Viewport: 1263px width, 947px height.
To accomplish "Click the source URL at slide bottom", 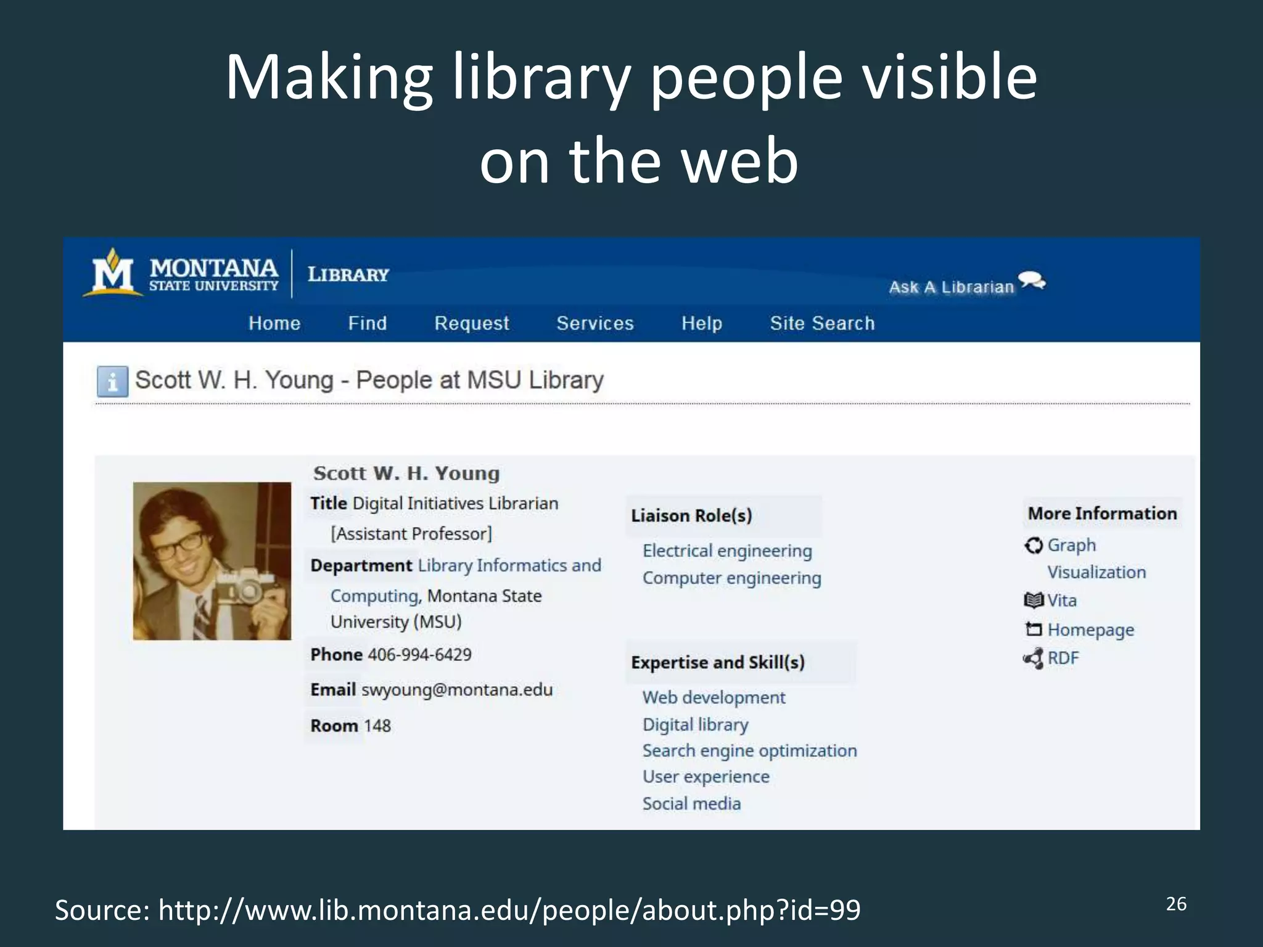I will [x=509, y=910].
